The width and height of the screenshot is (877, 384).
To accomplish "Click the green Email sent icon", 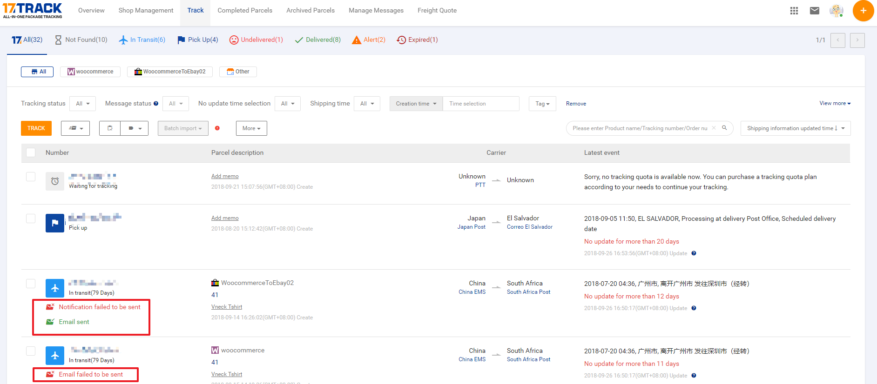I will 50,322.
